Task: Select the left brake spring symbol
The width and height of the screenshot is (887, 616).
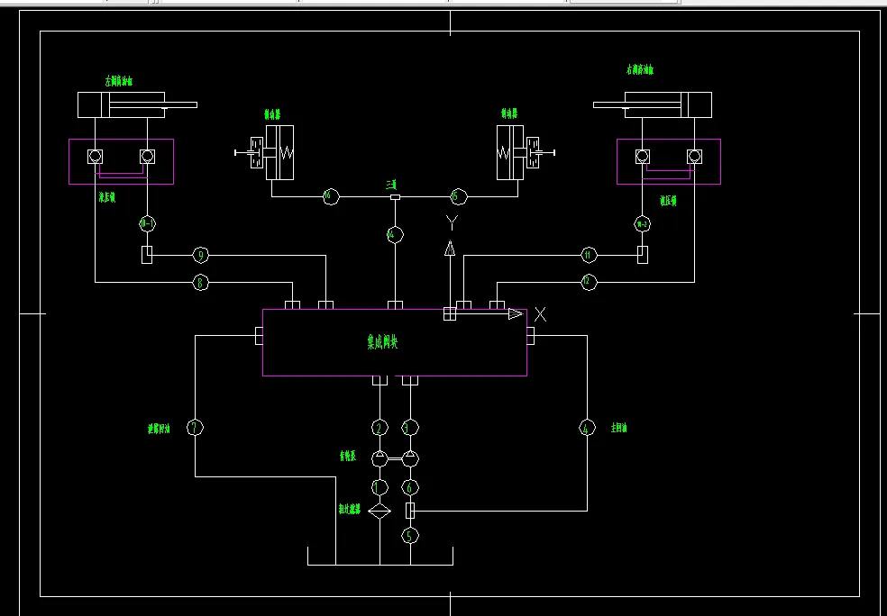Action: (287, 152)
